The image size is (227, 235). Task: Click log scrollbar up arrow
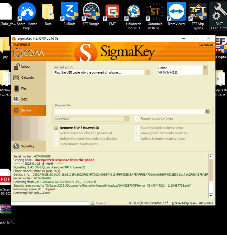(x=211, y=157)
